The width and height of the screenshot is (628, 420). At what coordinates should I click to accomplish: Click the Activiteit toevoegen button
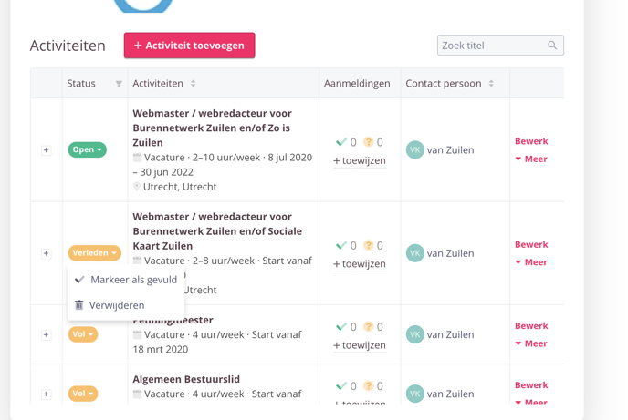[189, 46]
